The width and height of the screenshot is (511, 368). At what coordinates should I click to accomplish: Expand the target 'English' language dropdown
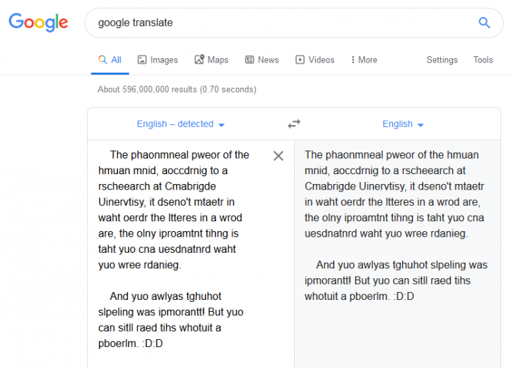click(x=403, y=124)
